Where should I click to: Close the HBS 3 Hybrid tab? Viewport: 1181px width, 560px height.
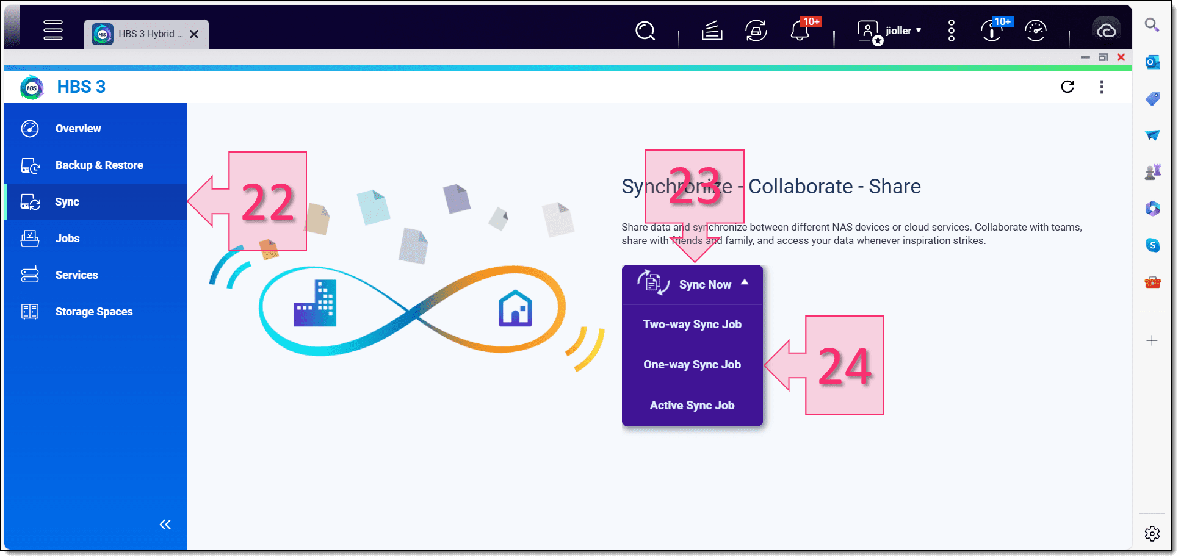click(x=194, y=34)
